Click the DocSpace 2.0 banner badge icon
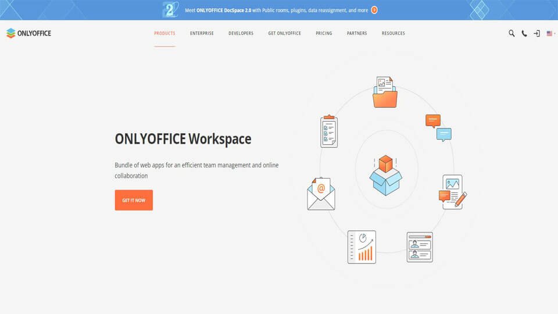Image resolution: width=558 pixels, height=314 pixels. [x=170, y=10]
